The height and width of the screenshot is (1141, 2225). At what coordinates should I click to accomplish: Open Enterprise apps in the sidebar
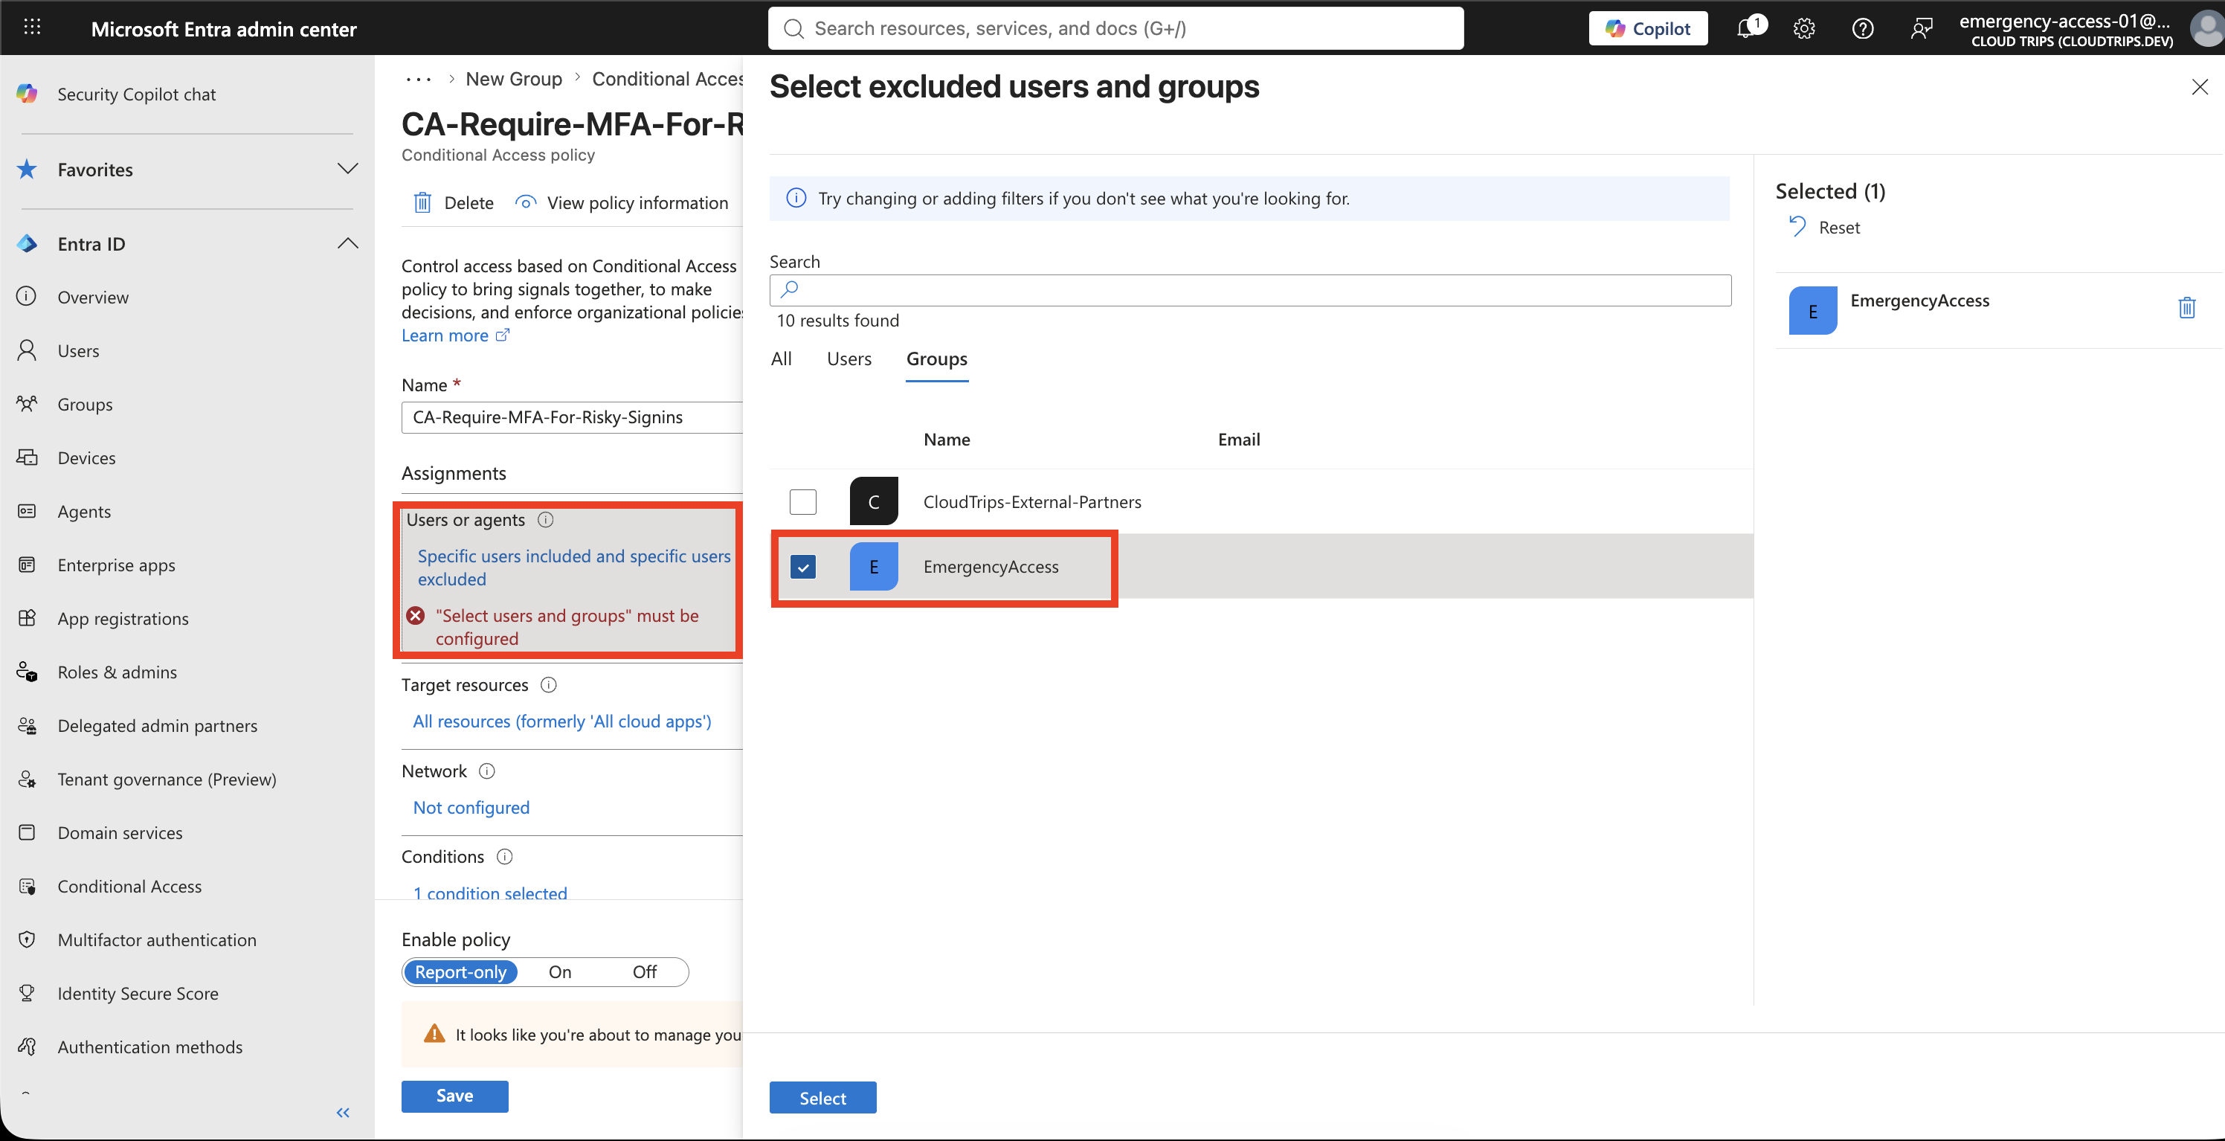[x=116, y=565]
